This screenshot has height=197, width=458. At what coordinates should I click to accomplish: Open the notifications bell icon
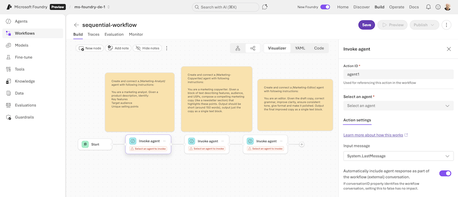tap(428, 7)
